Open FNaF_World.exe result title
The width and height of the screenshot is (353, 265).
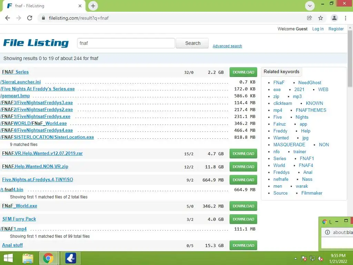(x=20, y=206)
